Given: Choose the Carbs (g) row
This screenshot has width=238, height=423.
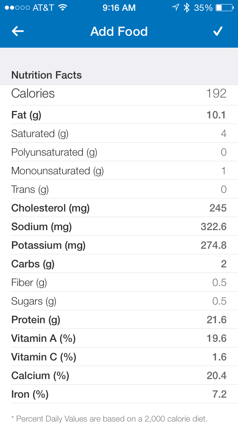Looking at the screenshot, I should click(119, 264).
